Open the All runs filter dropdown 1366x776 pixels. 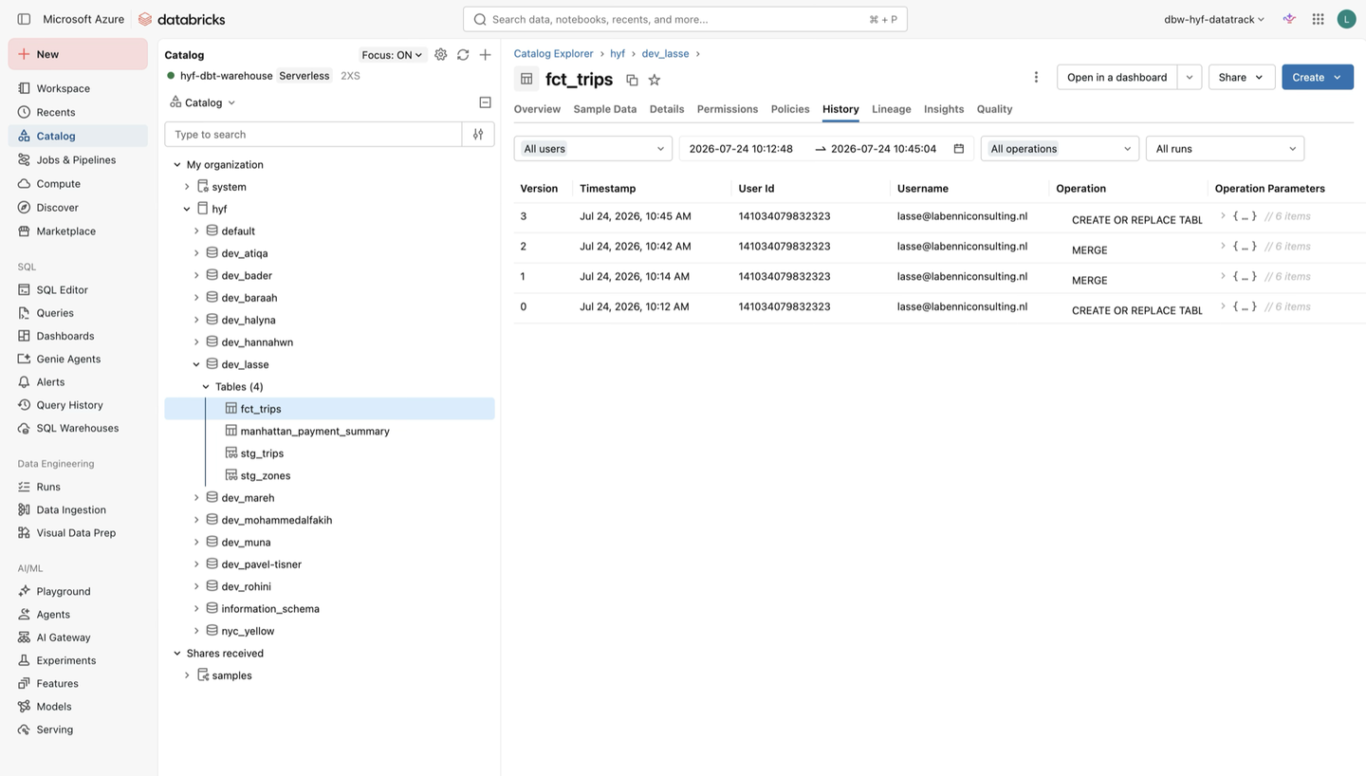click(x=1225, y=149)
